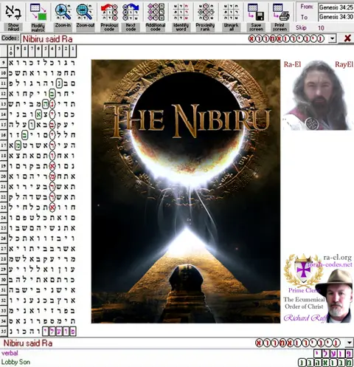Click matrix row number 9
This screenshot has height=367, width=354.
pos(4,63)
